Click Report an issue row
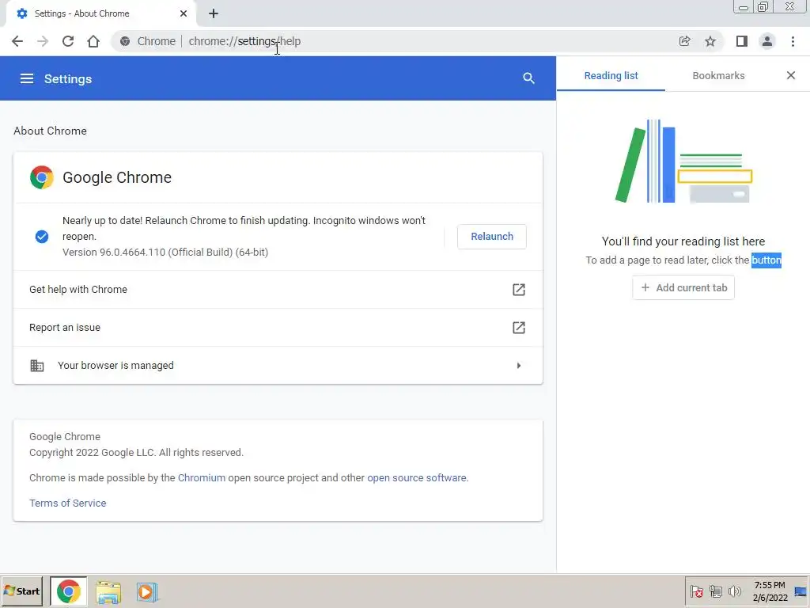 (x=278, y=327)
